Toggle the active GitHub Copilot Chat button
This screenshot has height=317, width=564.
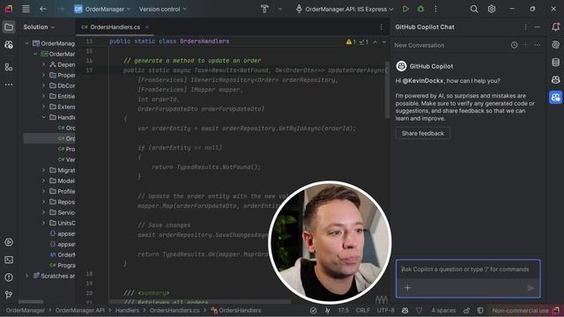tap(555, 98)
